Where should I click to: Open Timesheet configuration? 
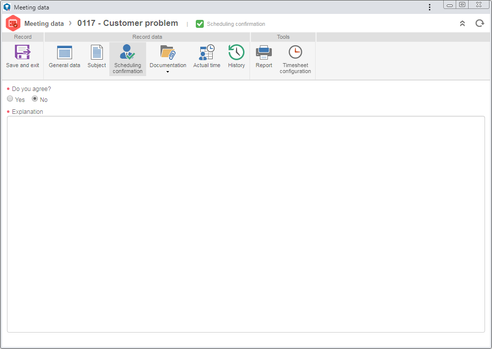(x=295, y=59)
